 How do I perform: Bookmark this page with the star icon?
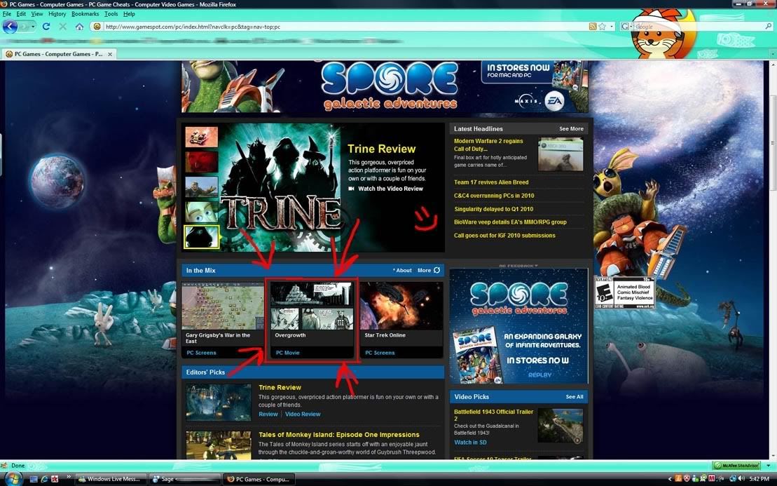pos(602,26)
